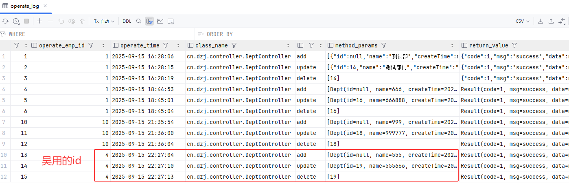The width and height of the screenshot is (569, 186).
Task: Open the auto-refresh clock icon
Action: pos(16,21)
